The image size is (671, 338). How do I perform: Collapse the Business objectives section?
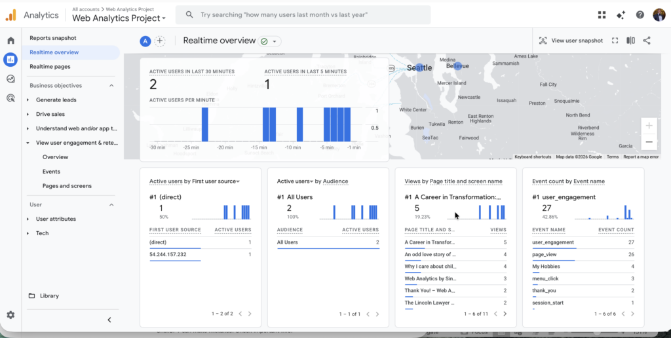(111, 86)
